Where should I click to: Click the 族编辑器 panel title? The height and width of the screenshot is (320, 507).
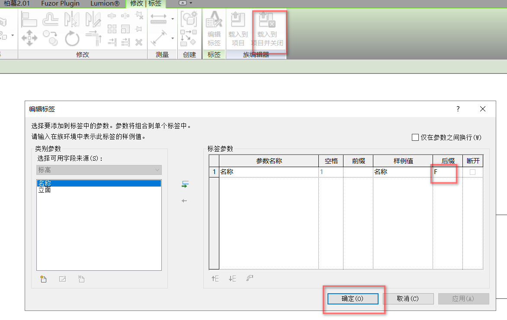click(x=256, y=54)
